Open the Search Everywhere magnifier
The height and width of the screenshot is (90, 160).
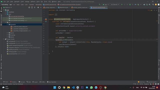(x=153, y=4)
